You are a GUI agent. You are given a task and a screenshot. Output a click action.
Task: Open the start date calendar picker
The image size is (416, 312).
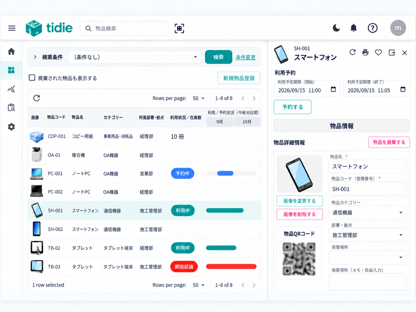point(333,89)
